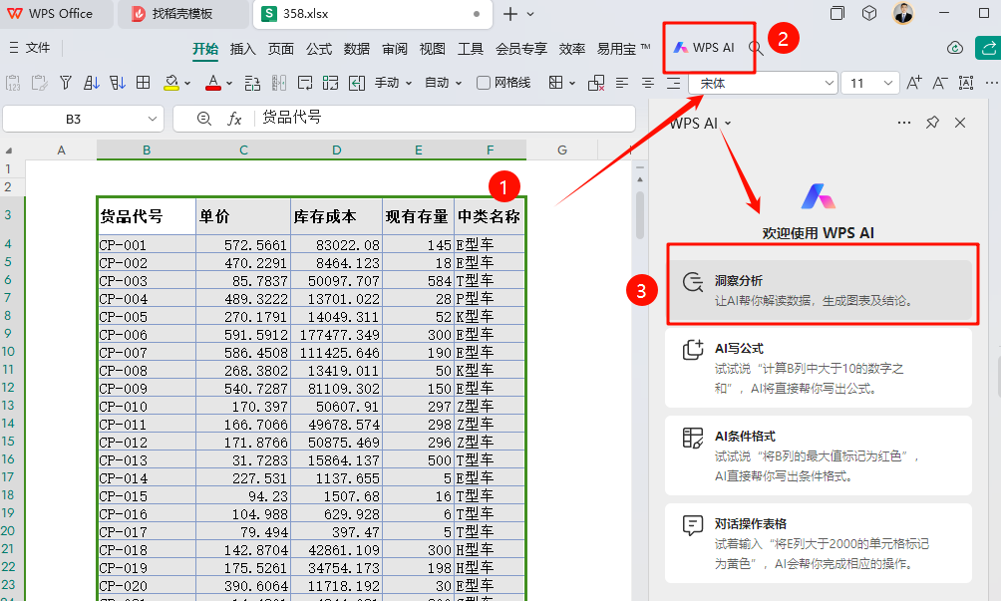
Task: Pin the WPS AI panel
Action: click(x=932, y=123)
